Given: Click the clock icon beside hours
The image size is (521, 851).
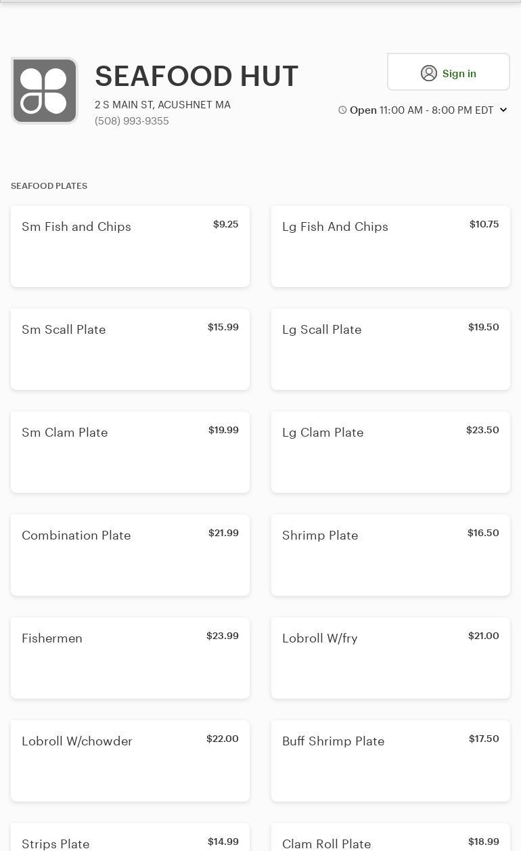Looking at the screenshot, I should [342, 110].
